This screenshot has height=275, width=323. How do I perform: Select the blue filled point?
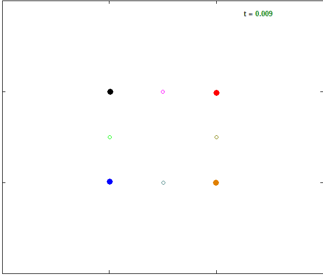click(110, 182)
